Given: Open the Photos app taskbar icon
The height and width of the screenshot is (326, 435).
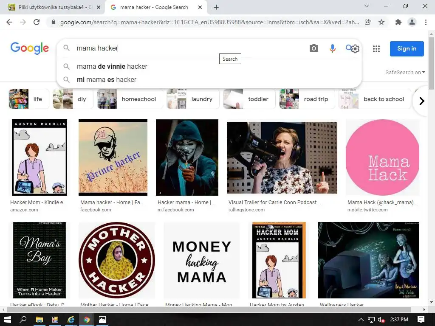Looking at the screenshot, I should click(x=102, y=320).
